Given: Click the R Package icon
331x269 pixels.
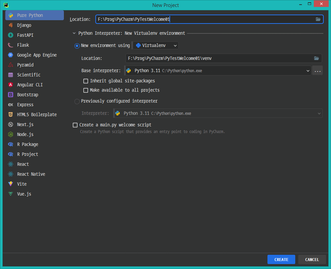Looking at the screenshot, I should tap(11, 144).
